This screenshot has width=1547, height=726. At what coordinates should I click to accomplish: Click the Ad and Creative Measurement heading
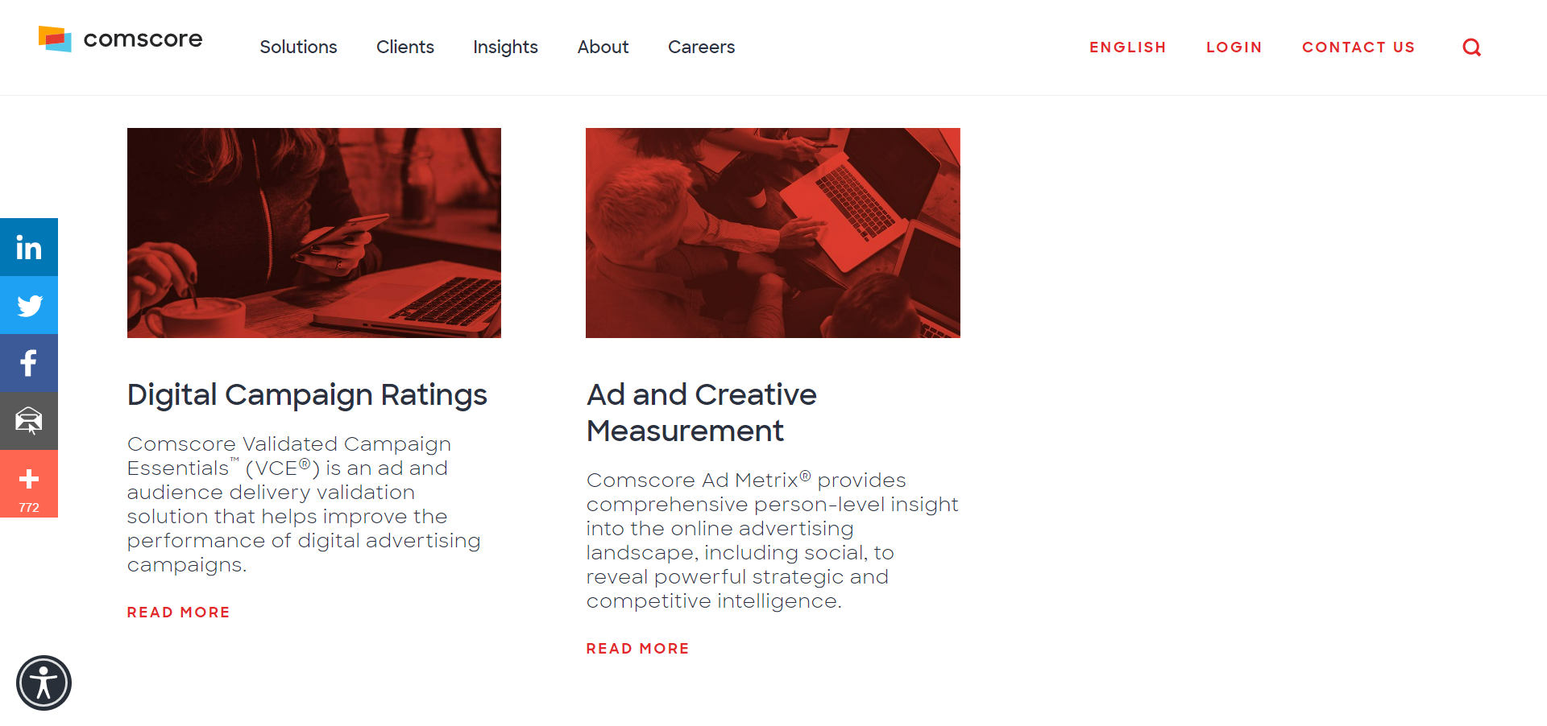[701, 412]
